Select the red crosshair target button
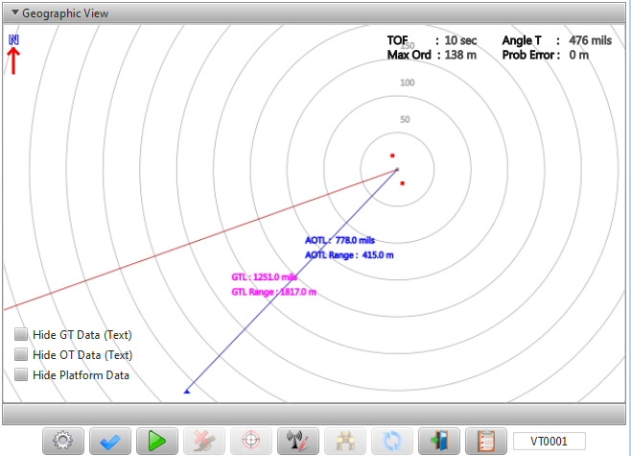This screenshot has height=456, width=631. [x=251, y=441]
